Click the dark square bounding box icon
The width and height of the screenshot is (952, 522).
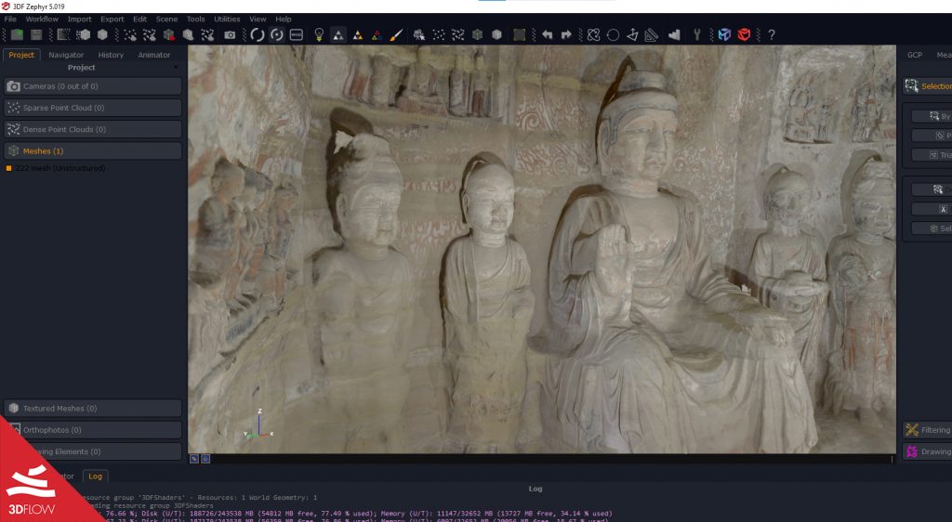point(519,34)
